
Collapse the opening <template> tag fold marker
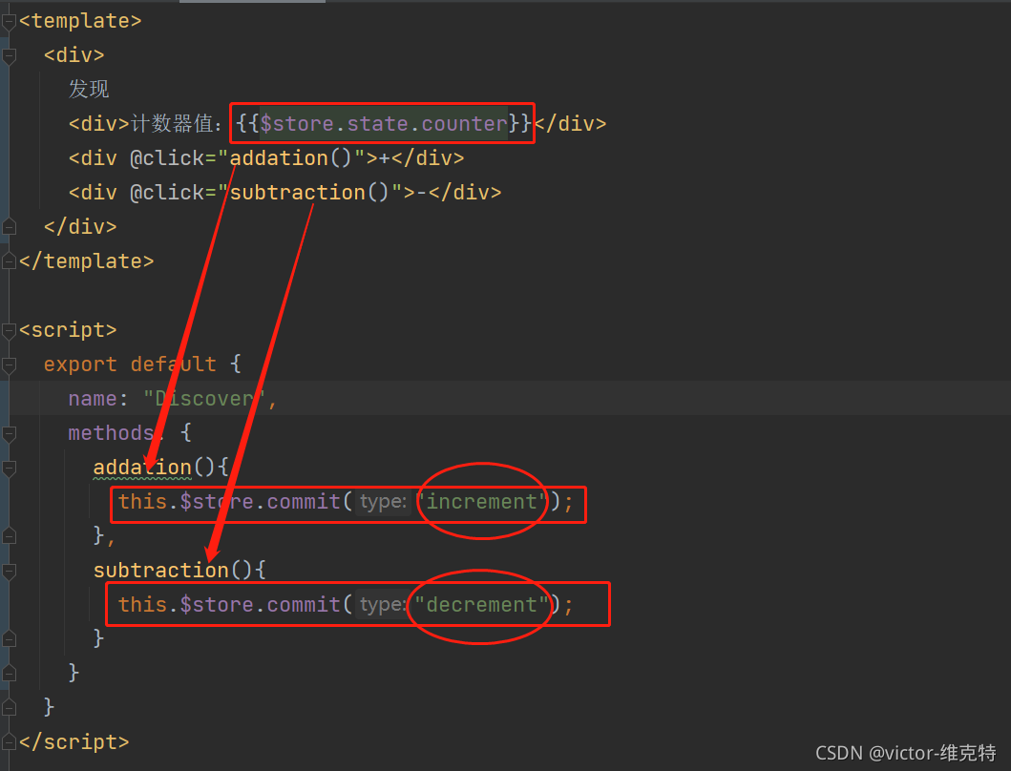9,21
